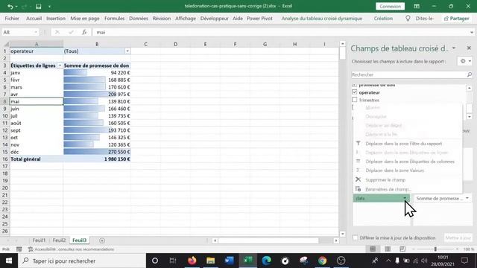
Task: Switch to the Formules ribbon tab
Action: pos(114,19)
